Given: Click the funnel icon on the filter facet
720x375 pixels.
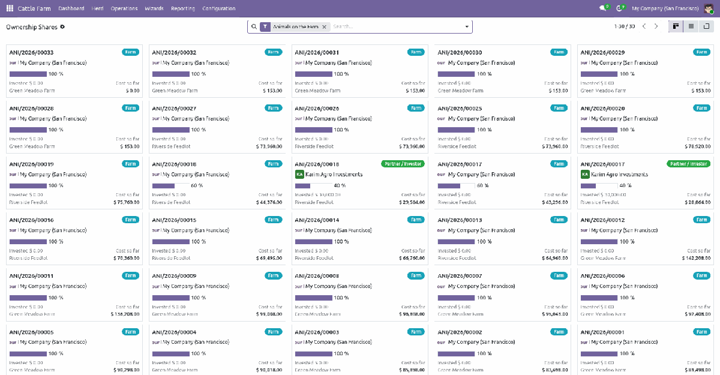Looking at the screenshot, I should click(x=265, y=27).
